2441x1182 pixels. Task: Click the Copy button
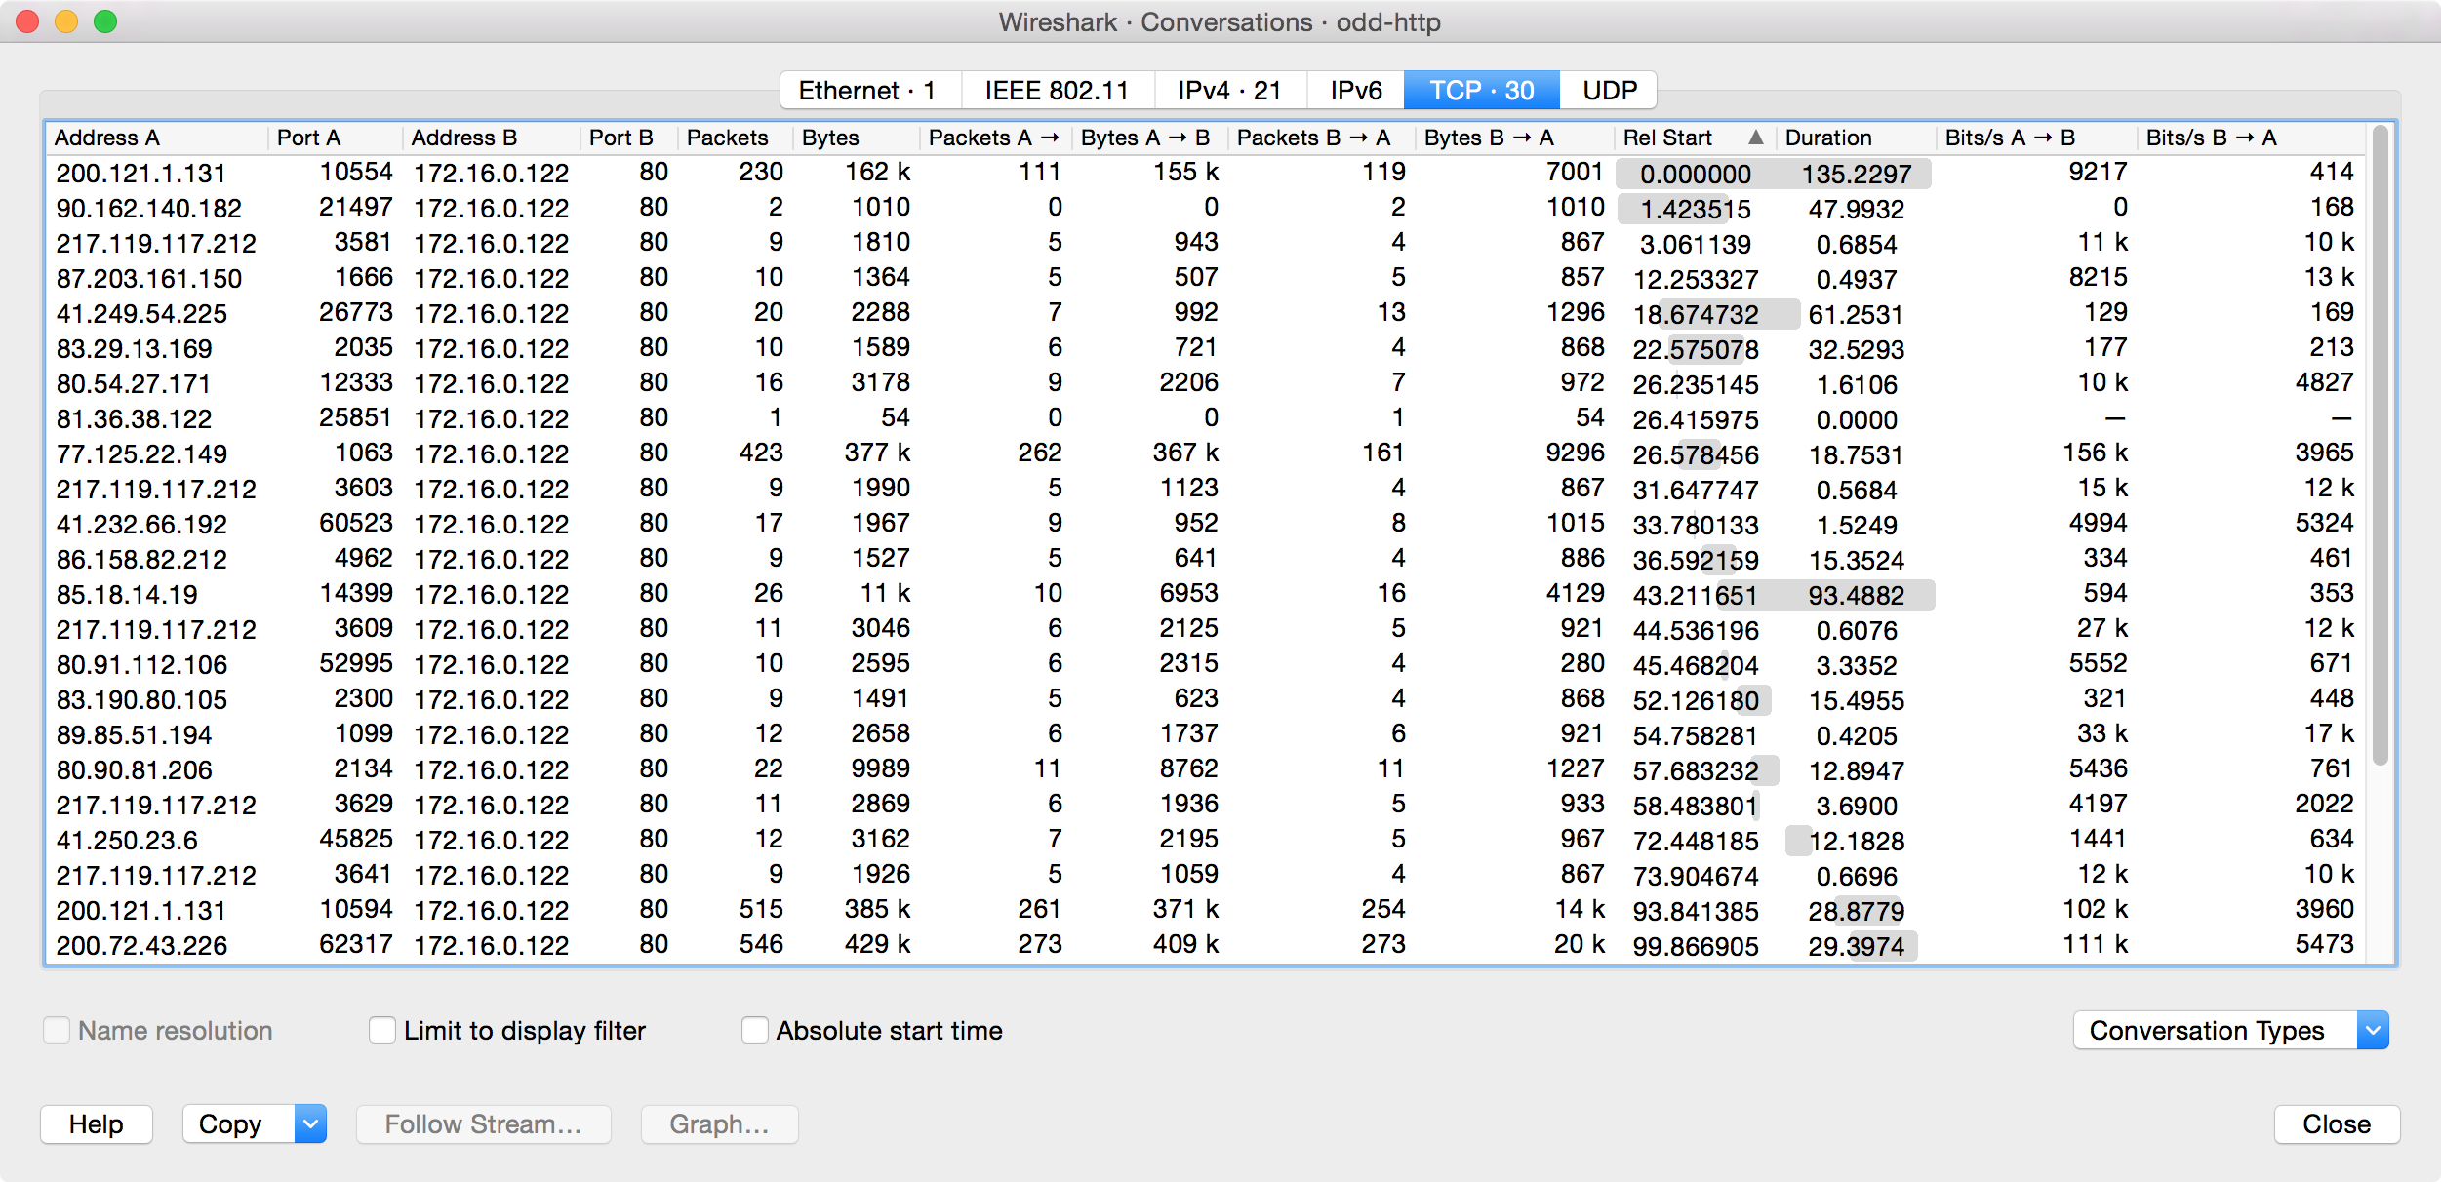point(239,1123)
